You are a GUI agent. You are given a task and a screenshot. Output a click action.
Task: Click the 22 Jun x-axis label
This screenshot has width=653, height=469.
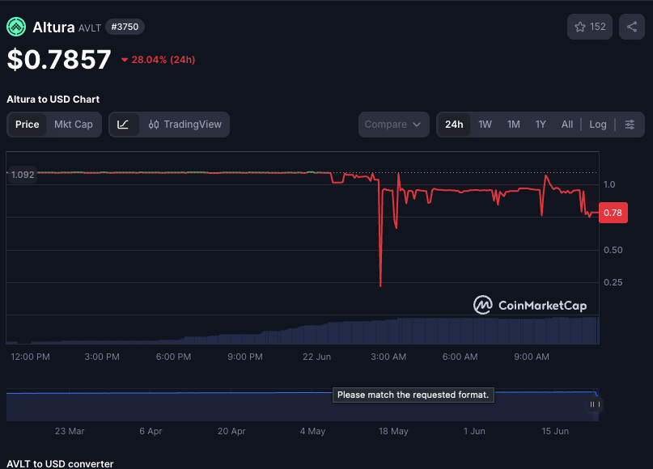point(316,357)
